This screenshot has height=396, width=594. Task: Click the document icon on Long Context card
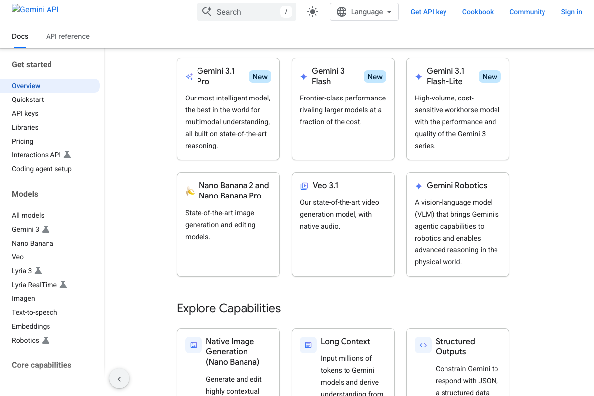tap(308, 345)
